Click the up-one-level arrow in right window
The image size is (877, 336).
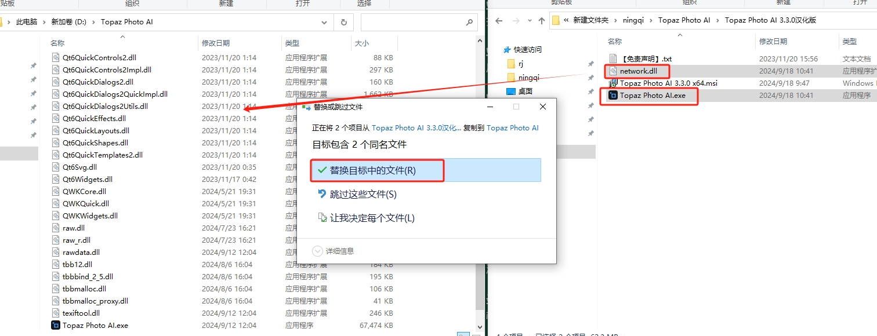tap(541, 20)
